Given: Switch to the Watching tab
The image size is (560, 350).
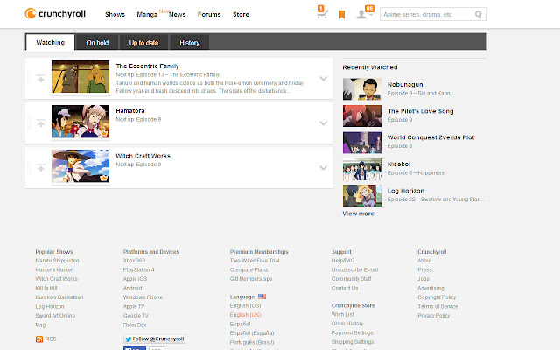Looking at the screenshot, I should 51,43.
